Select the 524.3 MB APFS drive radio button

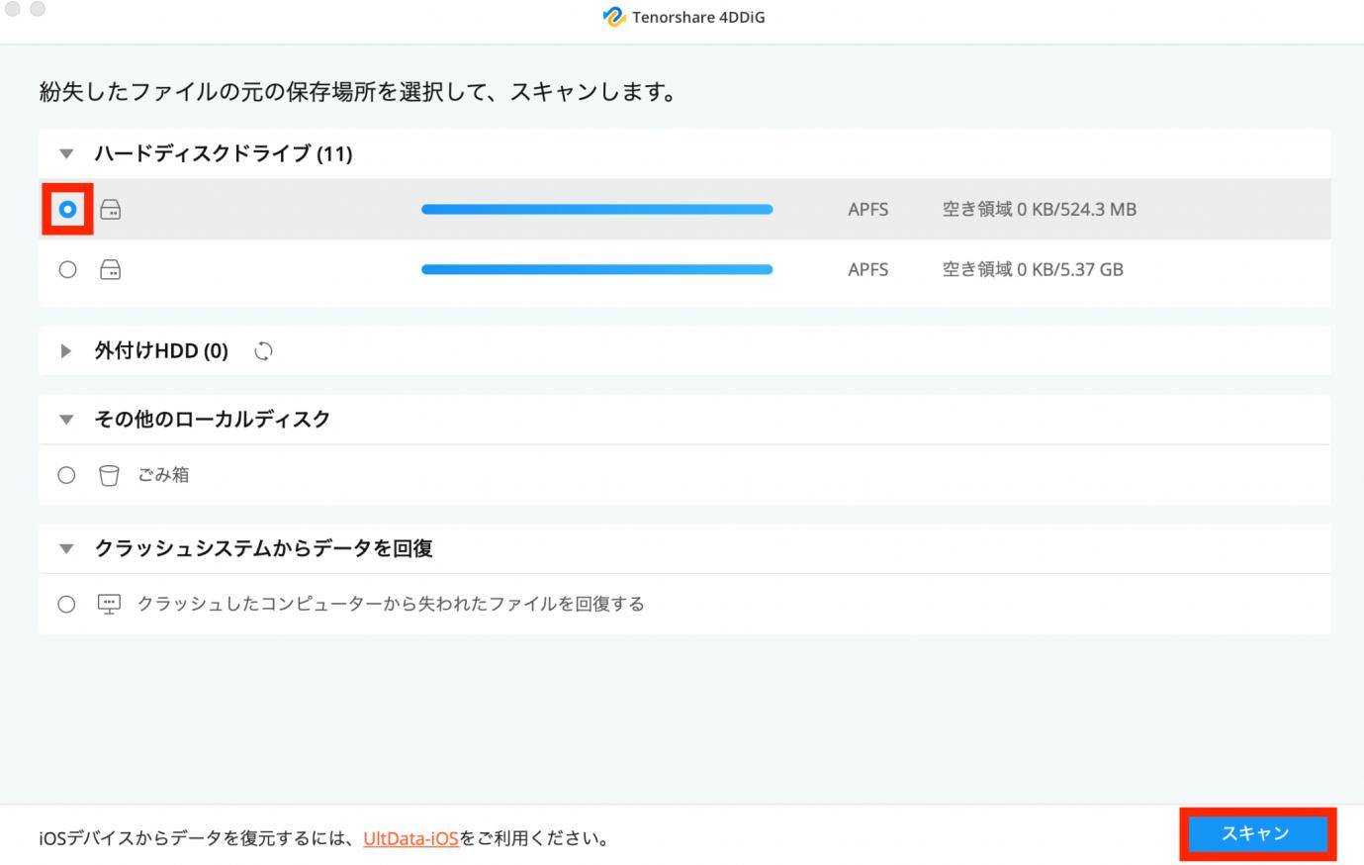pyautogui.click(x=67, y=209)
